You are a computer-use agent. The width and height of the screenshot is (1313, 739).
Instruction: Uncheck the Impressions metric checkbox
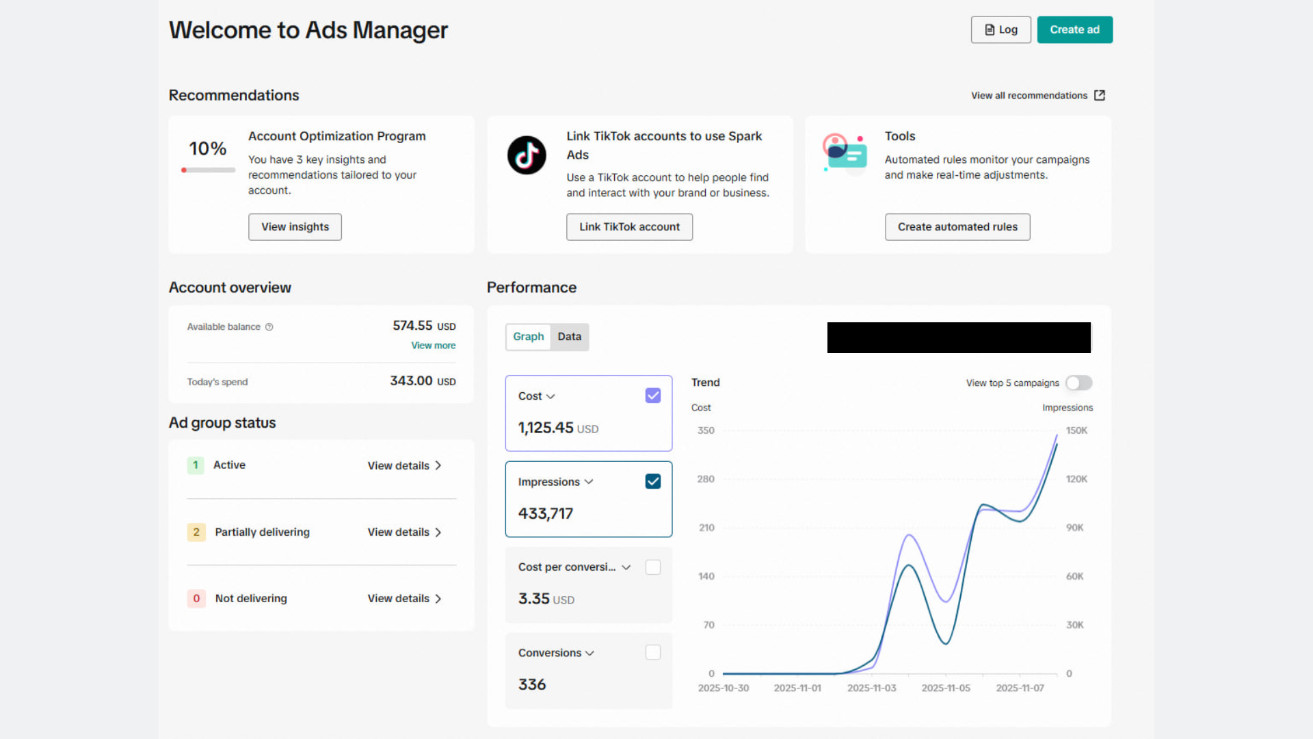(x=652, y=482)
